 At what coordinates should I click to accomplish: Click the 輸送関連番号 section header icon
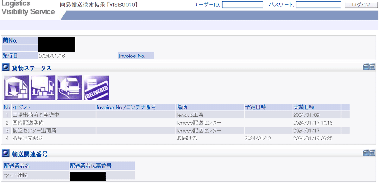[6, 153]
